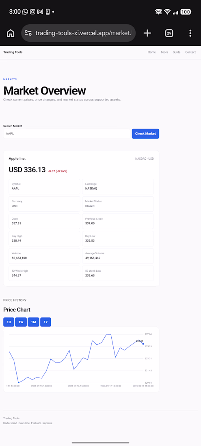Click the Day High 338.49 cell
This screenshot has height=446, width=201.
point(44,238)
